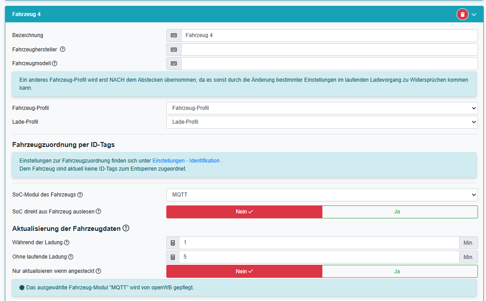Open the SoC-Modul dropdown showing MQTT
The width and height of the screenshot is (486, 301).
(x=322, y=195)
